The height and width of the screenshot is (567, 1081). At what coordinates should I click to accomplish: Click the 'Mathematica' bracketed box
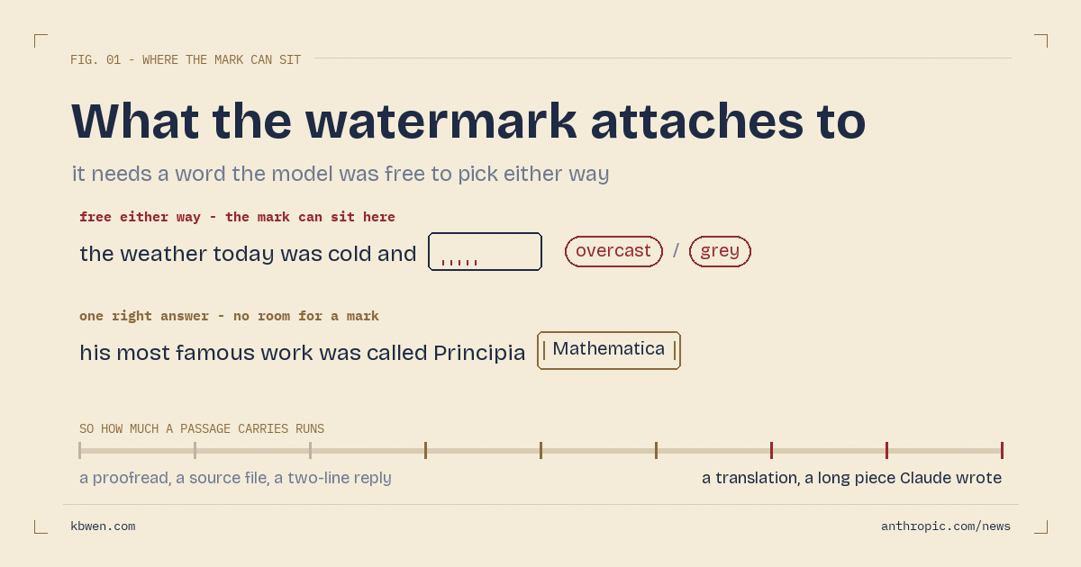tap(609, 350)
